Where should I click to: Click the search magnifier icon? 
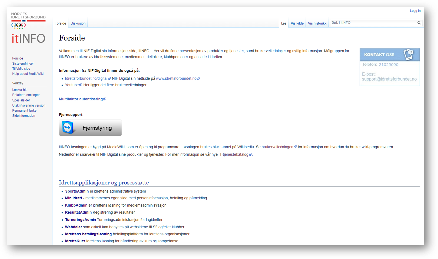419,23
